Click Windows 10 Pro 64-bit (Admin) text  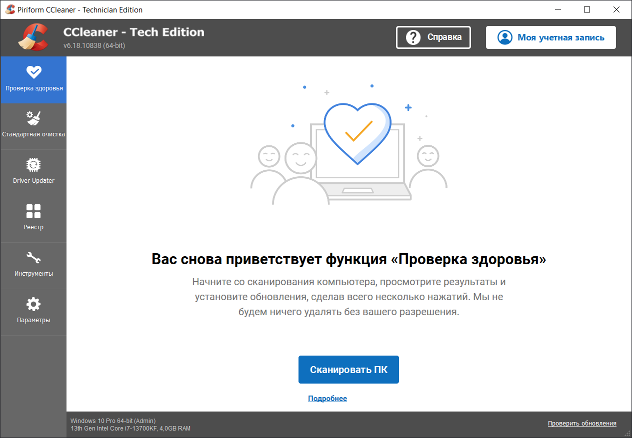(113, 421)
